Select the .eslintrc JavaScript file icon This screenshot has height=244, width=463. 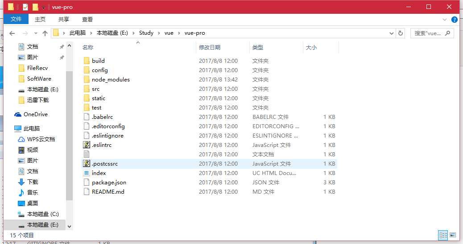(87, 145)
